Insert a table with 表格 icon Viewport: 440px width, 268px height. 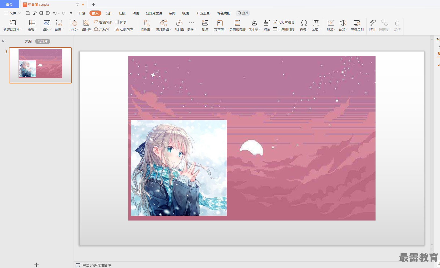pyautogui.click(x=32, y=23)
